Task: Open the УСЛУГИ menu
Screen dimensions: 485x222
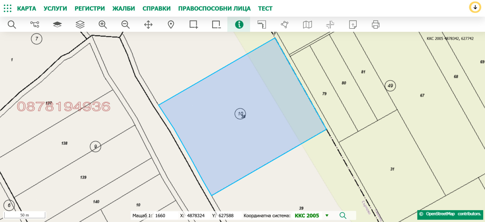Action: [55, 8]
